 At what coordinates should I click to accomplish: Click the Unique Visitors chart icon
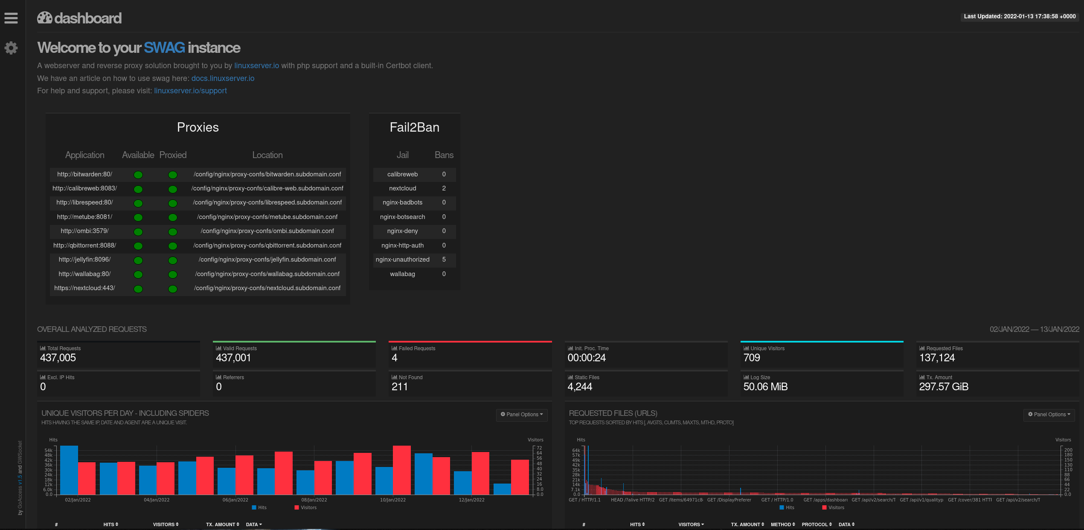(746, 348)
